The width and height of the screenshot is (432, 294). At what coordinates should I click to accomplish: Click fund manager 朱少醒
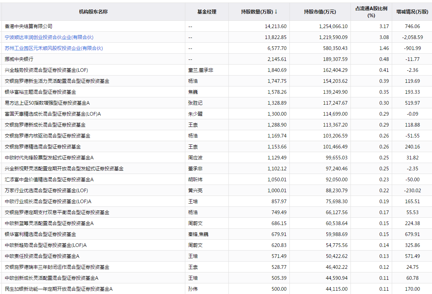[195, 114]
